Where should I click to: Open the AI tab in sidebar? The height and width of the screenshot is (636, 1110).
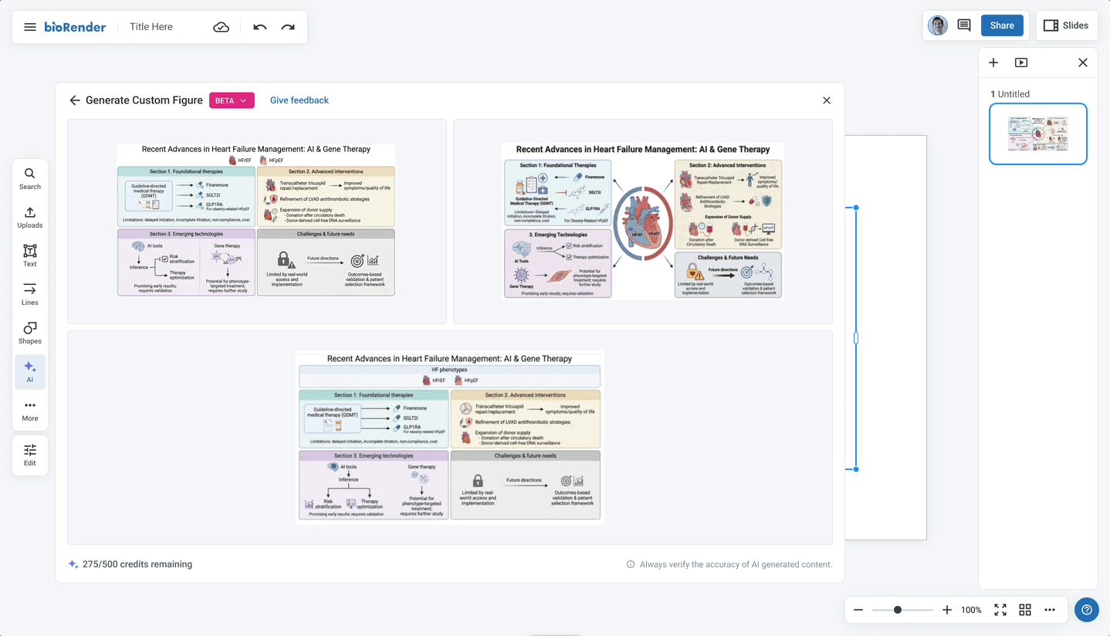tap(29, 371)
